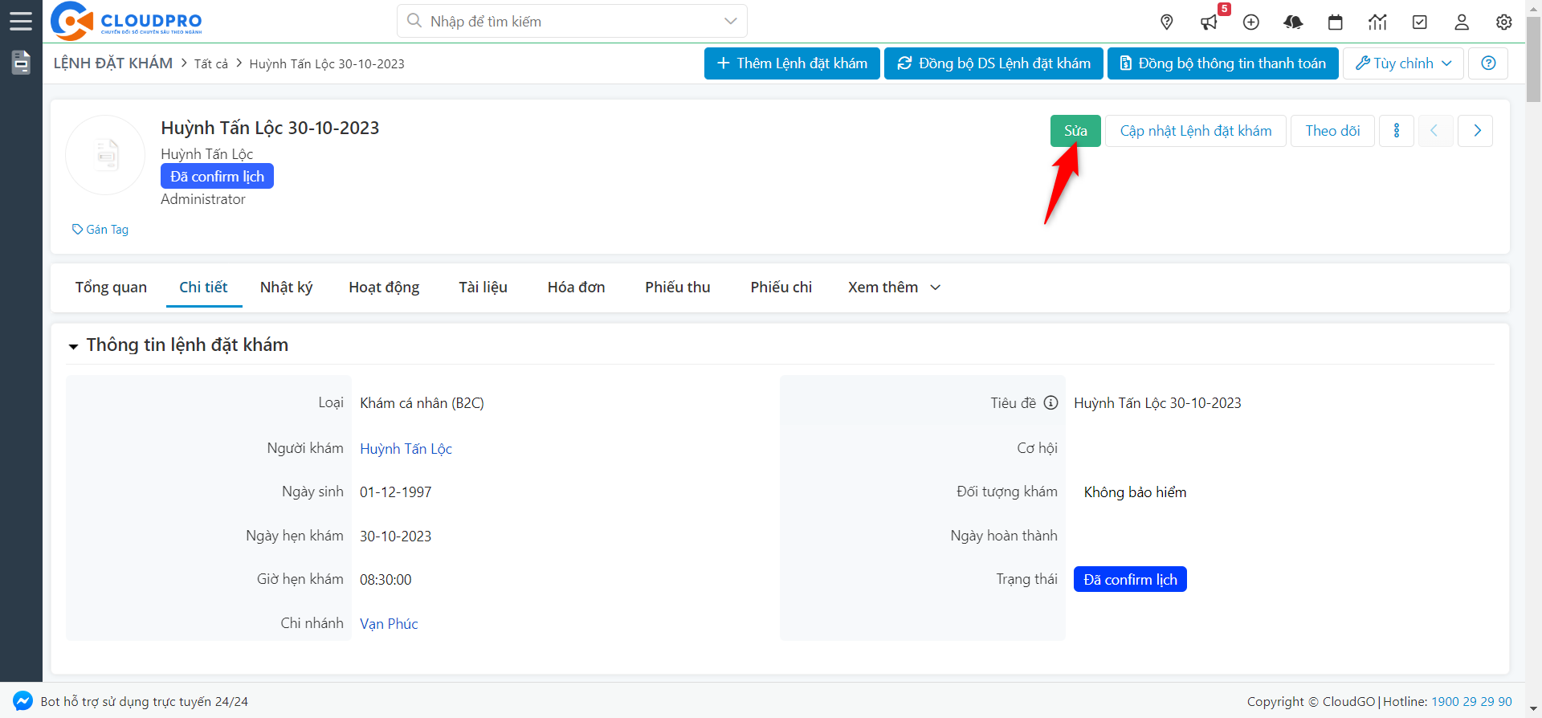
Task: Open the Tùy chỉnh dropdown
Action: (1403, 63)
